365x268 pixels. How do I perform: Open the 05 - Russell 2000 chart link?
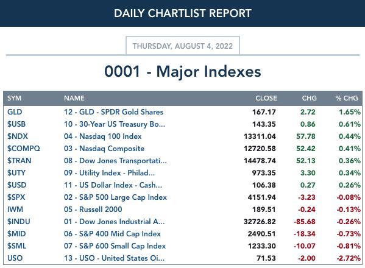coord(93,210)
